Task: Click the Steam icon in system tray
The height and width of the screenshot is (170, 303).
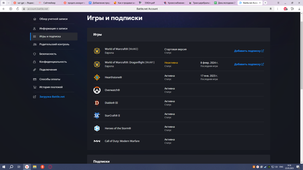Action: click(265, 167)
